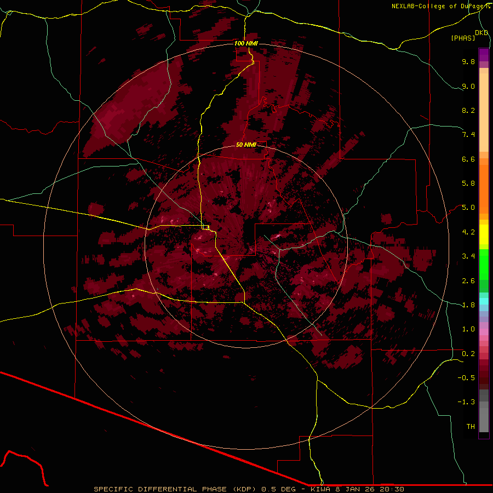
Task: Click the 9.8 value on the KDP scale
Action: coord(468,61)
